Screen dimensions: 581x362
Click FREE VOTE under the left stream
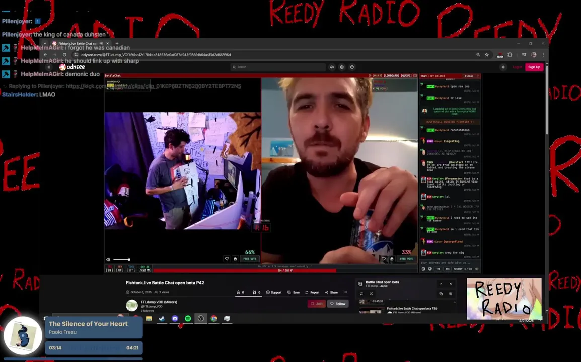click(250, 259)
